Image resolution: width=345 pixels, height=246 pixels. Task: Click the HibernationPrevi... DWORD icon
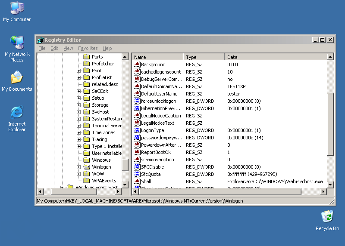137,108
